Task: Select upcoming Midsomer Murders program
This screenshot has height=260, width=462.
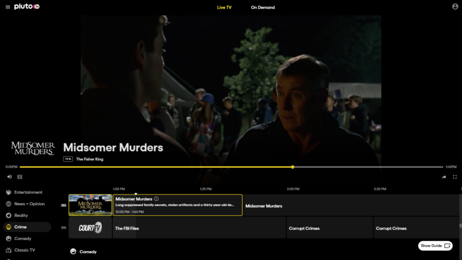Action: point(351,205)
